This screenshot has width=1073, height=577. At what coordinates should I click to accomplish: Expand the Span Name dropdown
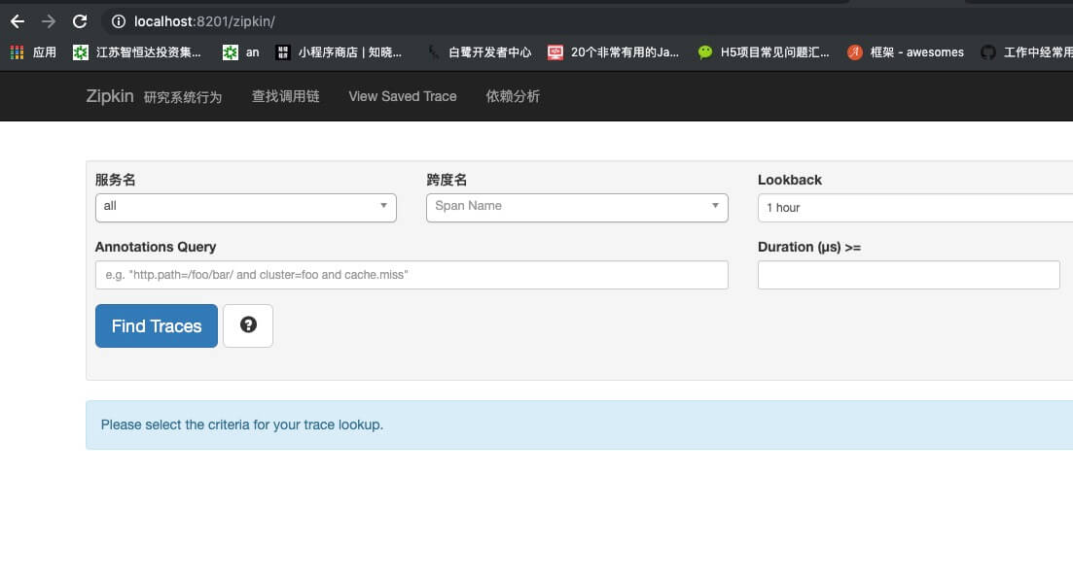[x=577, y=207]
